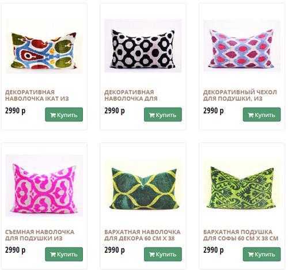This screenshot has width=288, height=270.
Task: Click cart icon for black floral pillow
Action: tap(151, 115)
